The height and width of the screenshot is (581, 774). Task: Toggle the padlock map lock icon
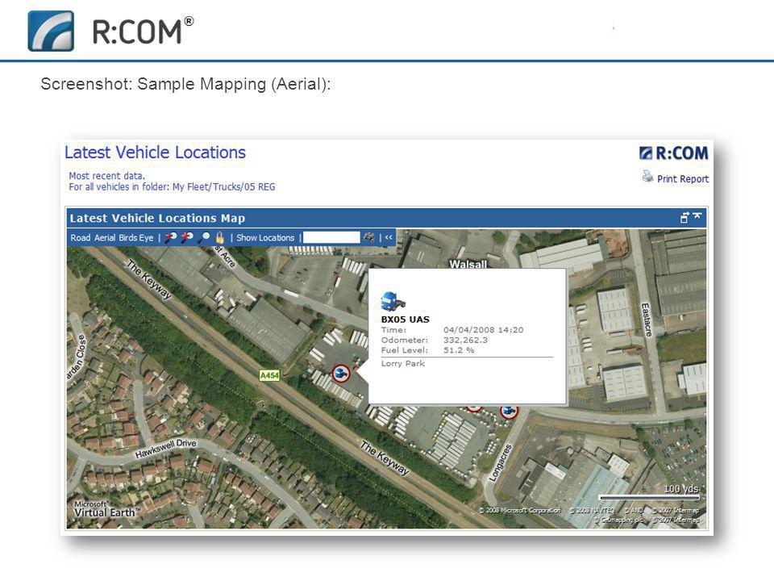pyautogui.click(x=219, y=237)
